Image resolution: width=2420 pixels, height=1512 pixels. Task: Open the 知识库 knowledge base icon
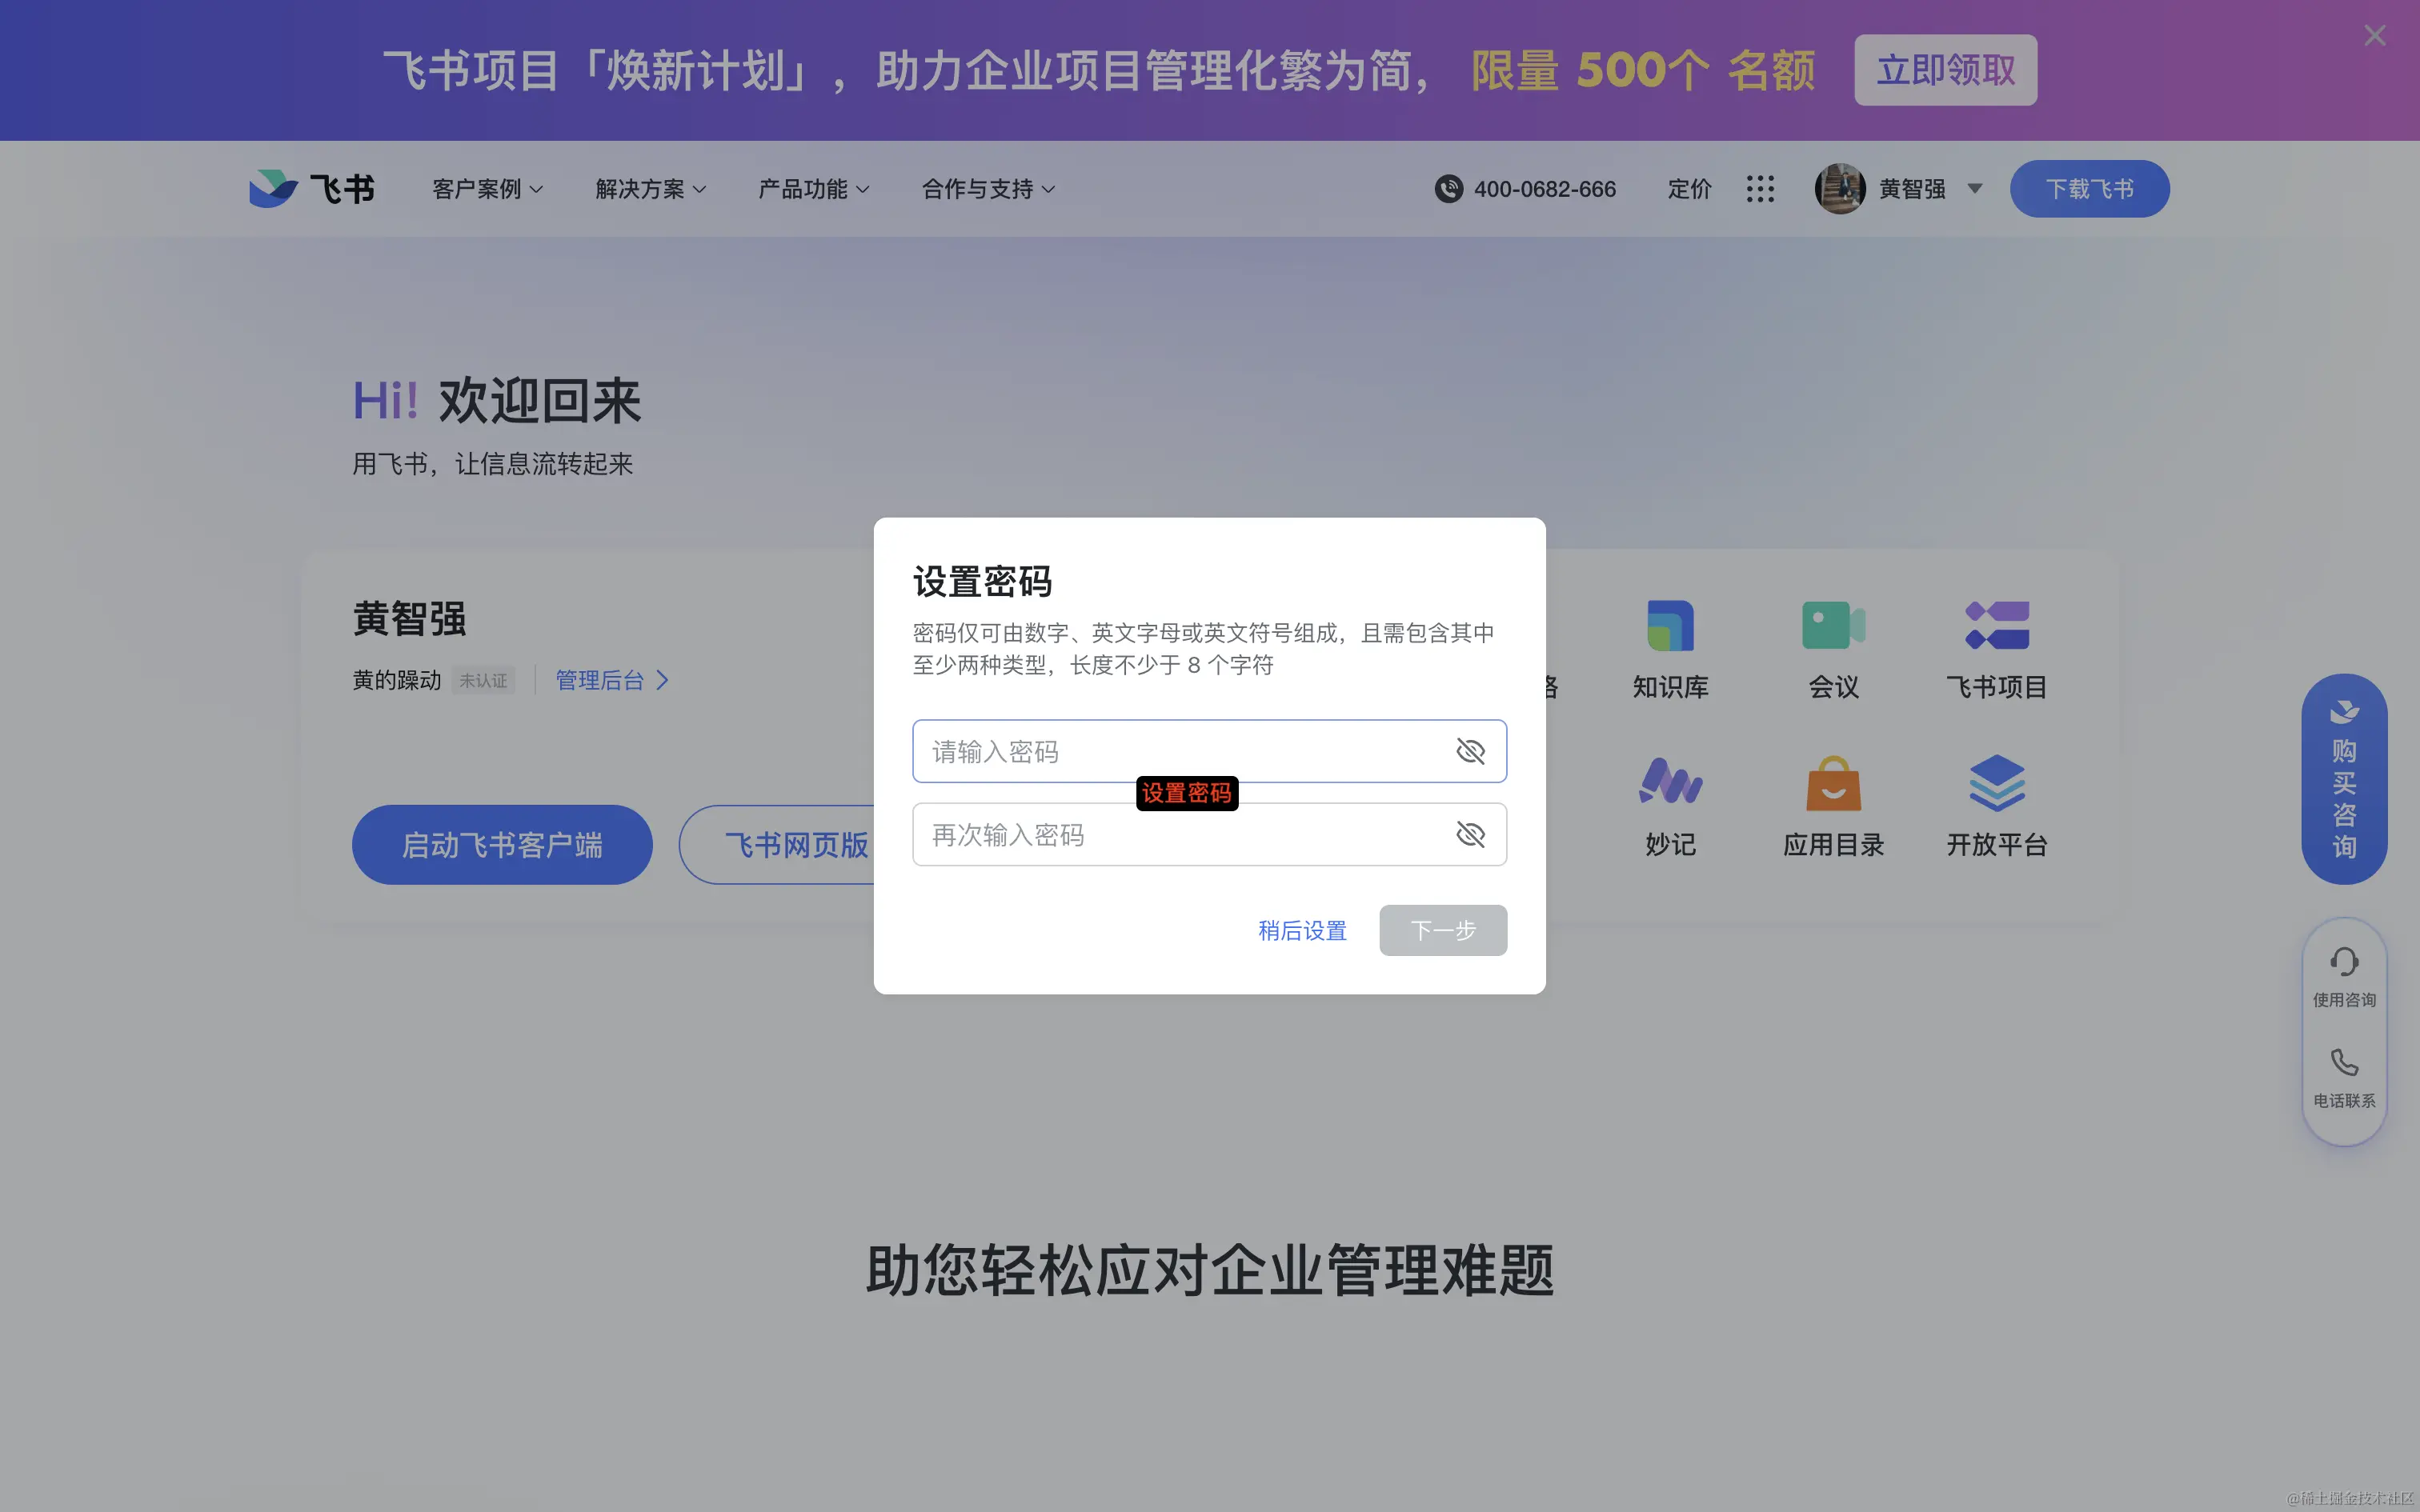click(1670, 626)
